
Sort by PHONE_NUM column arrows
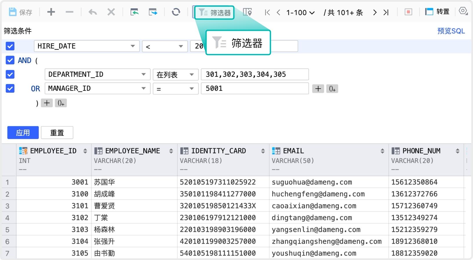point(457,151)
